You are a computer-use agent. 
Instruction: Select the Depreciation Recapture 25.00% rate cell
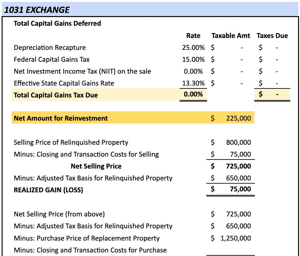193,48
